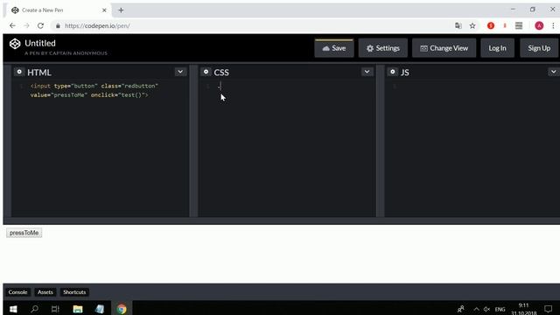Click the HTML input tag code line

pos(94,90)
